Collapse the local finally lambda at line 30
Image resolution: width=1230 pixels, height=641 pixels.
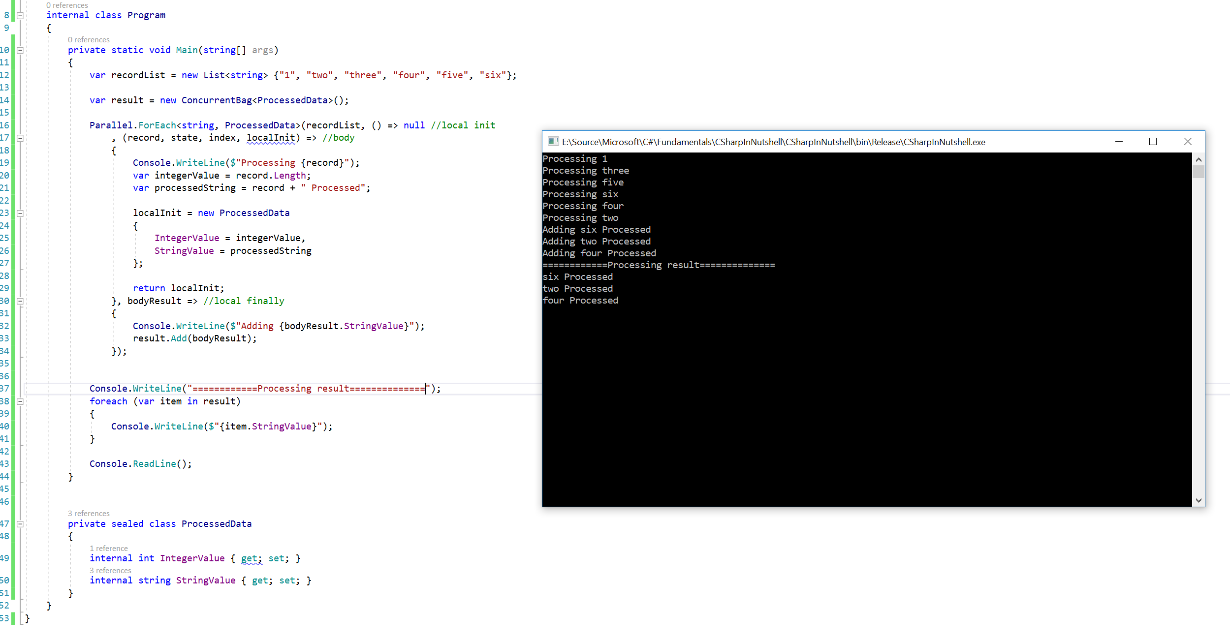(20, 301)
